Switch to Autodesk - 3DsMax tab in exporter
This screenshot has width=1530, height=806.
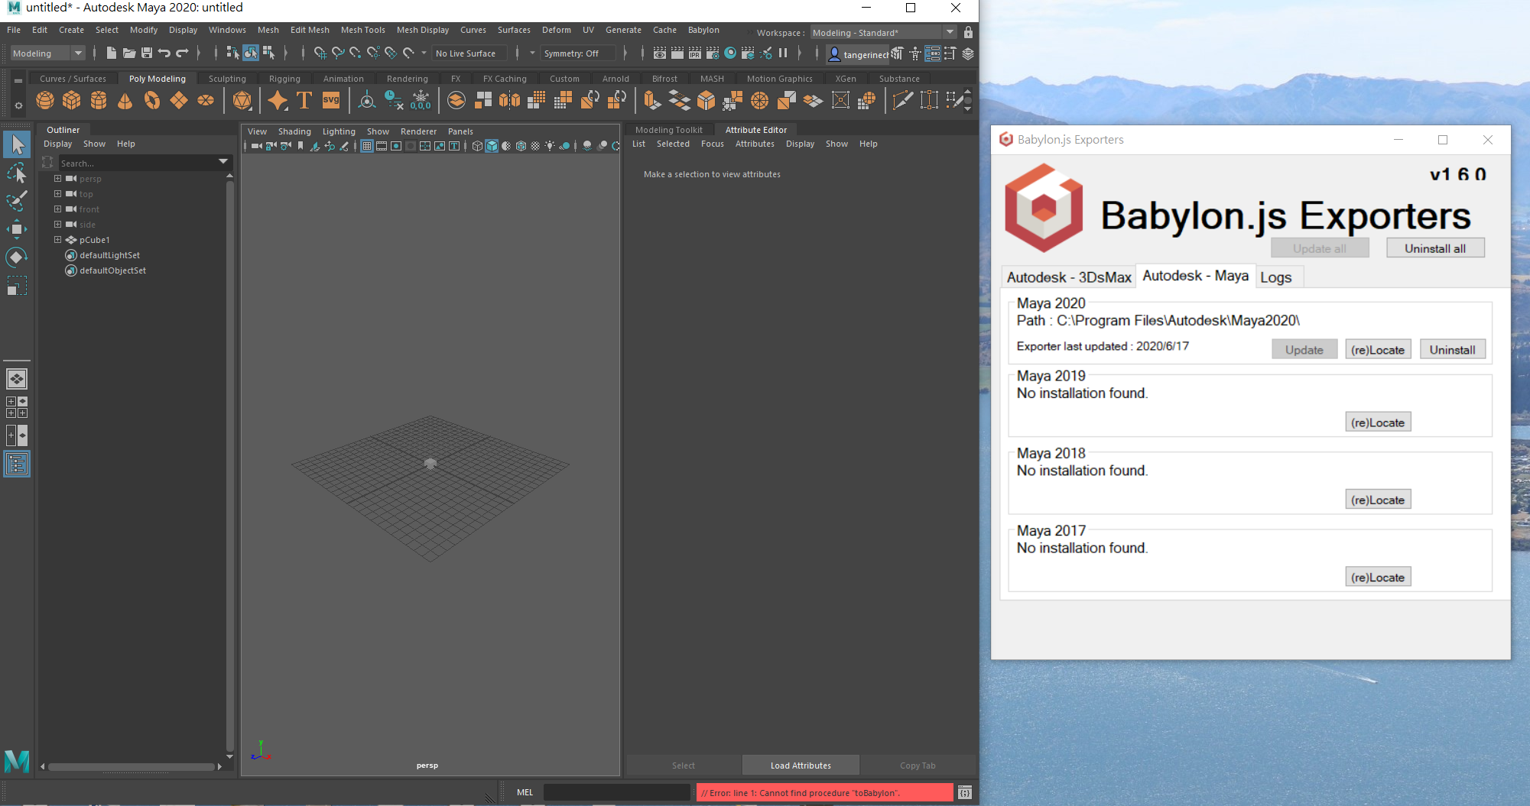[x=1069, y=277]
